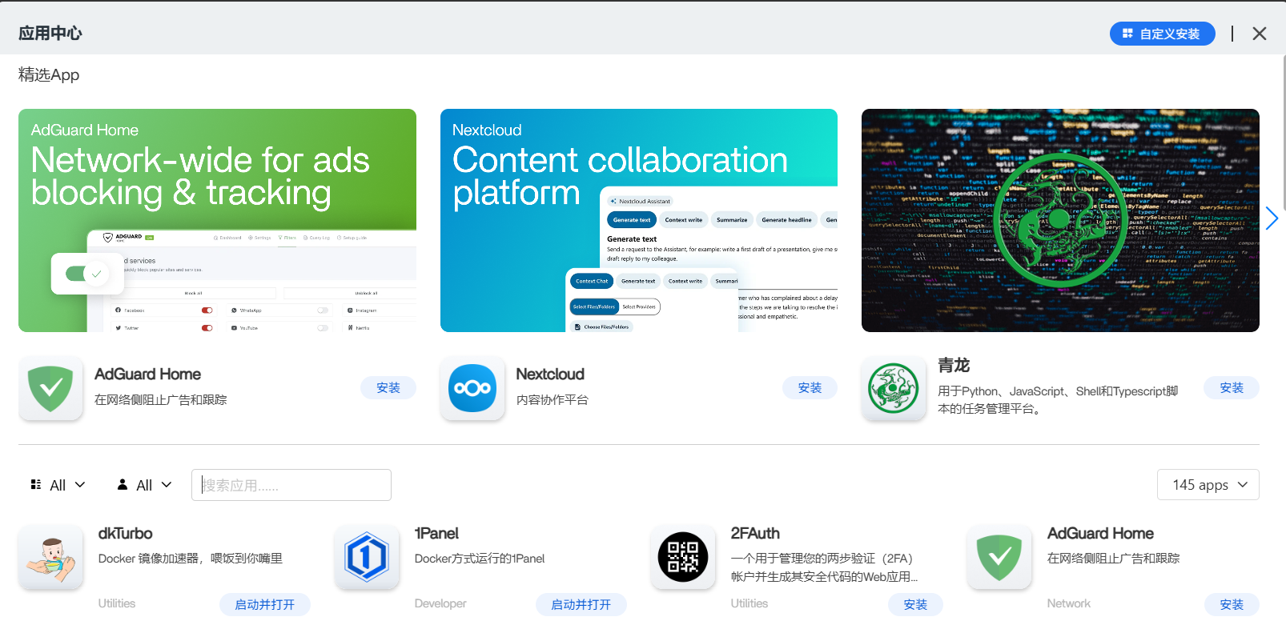This screenshot has height=621, width=1286.
Task: Expand the category All filter dropdown
Action: coord(58,485)
